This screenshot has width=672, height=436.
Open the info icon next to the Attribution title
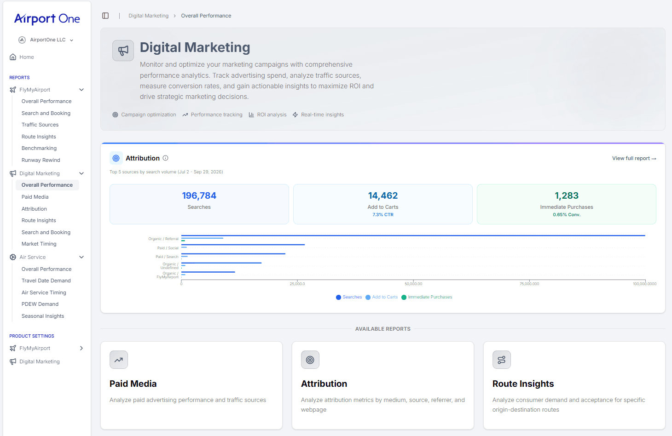coord(166,158)
